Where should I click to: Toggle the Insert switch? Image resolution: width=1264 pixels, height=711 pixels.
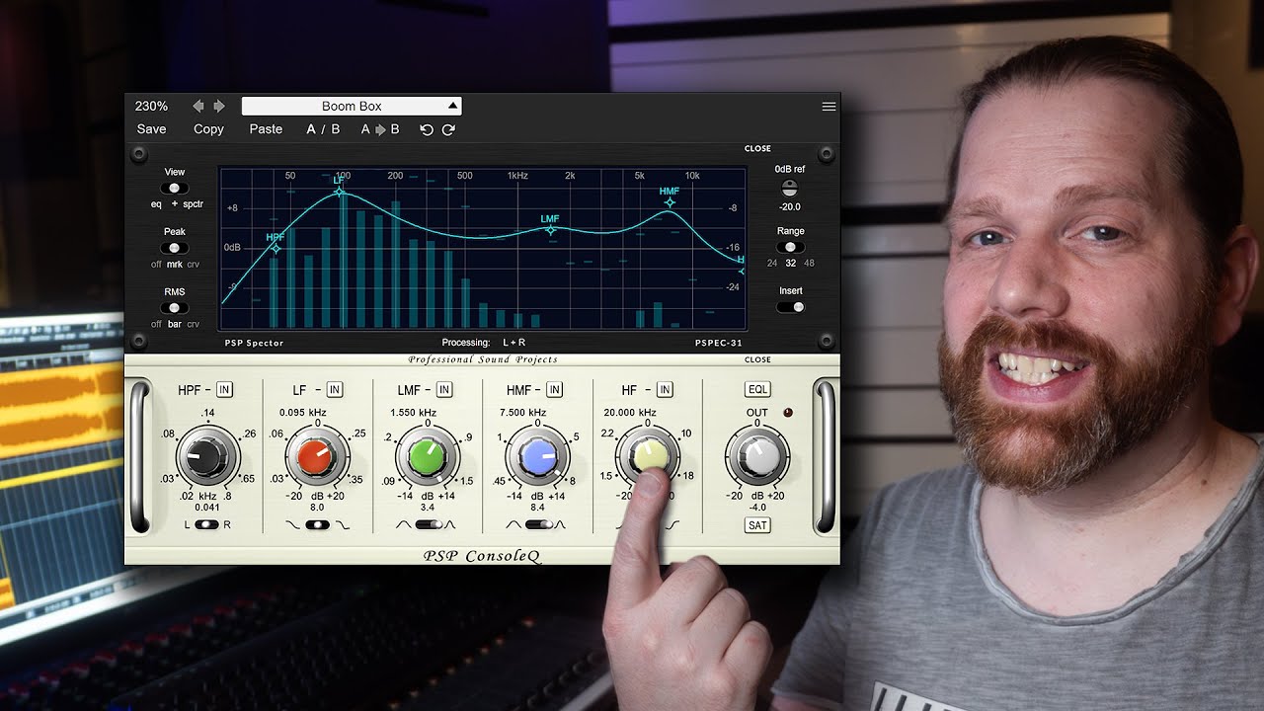(x=791, y=307)
